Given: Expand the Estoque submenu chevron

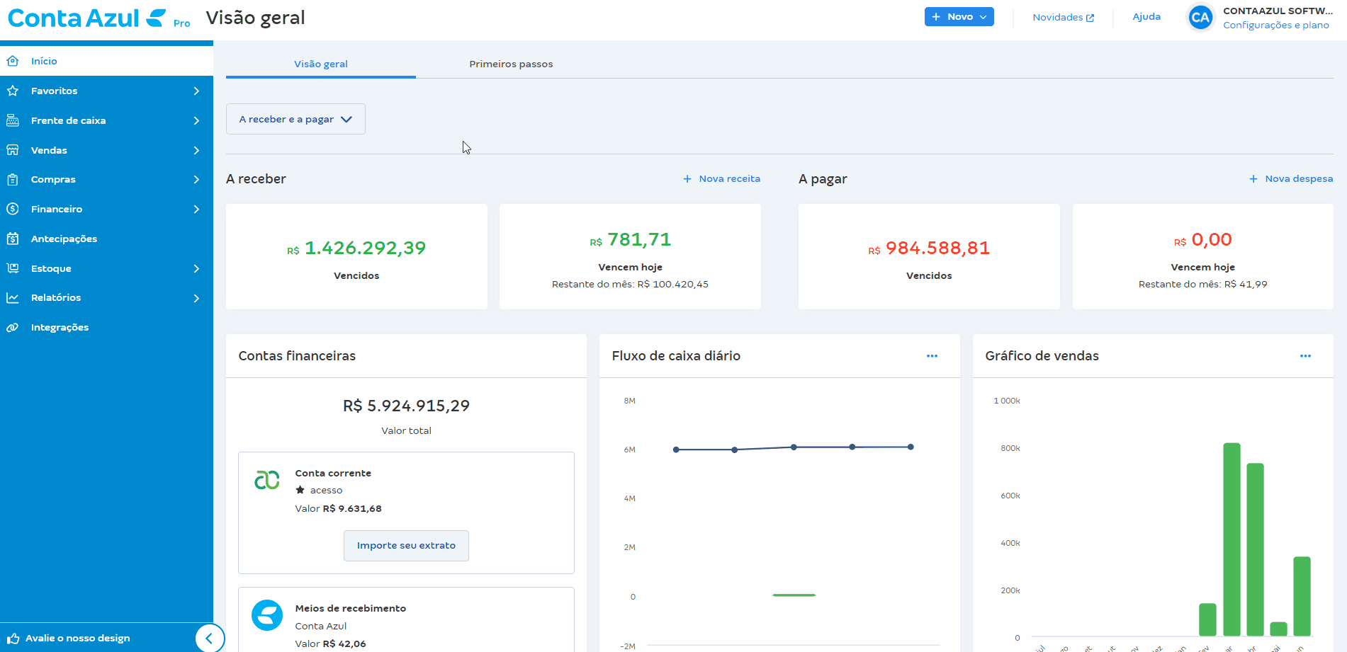Looking at the screenshot, I should (196, 268).
